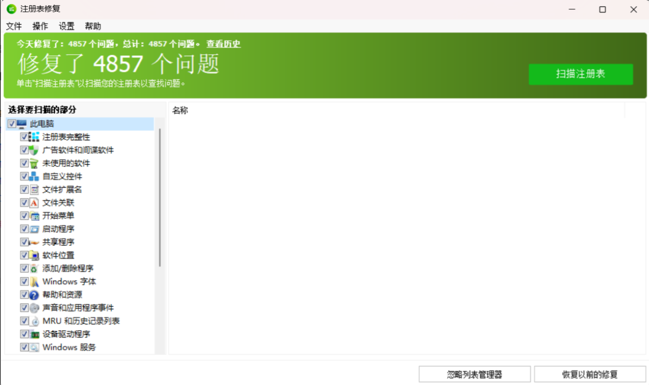Uncheck the 广告软件和间谍软件 checkbox
The image size is (649, 385).
point(24,150)
